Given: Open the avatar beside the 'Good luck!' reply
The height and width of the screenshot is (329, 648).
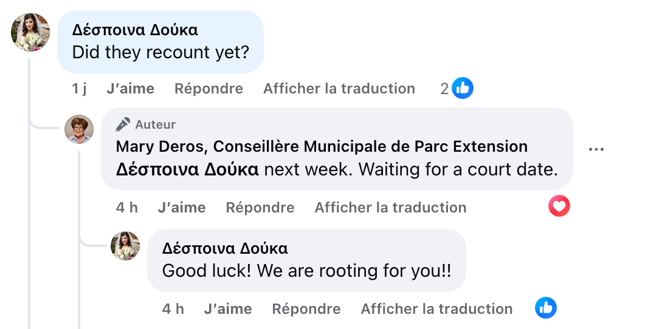Looking at the screenshot, I should point(125,246).
